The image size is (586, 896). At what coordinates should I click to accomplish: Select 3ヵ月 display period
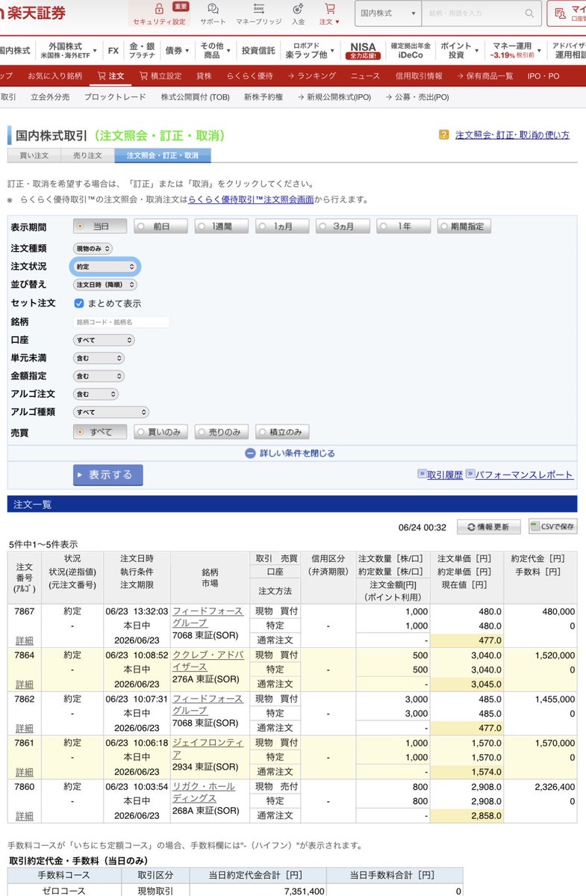coord(343,226)
